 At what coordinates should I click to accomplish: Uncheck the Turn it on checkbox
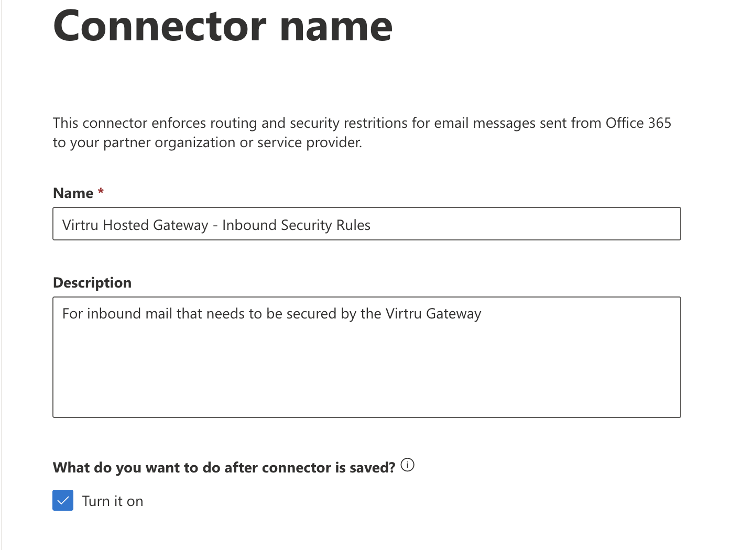(63, 500)
